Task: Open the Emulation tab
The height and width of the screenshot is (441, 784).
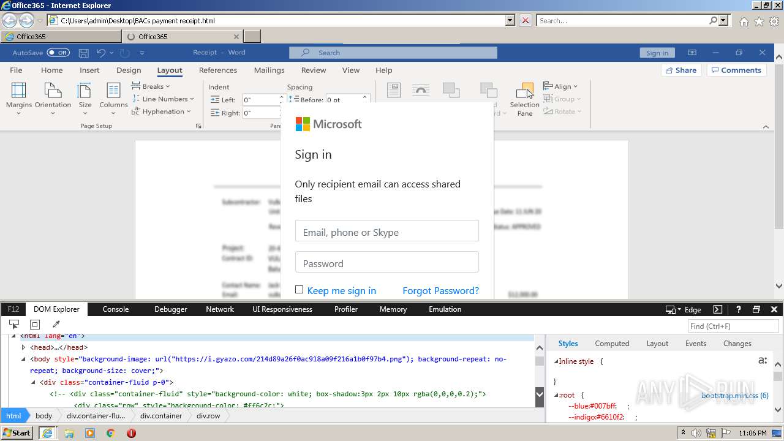Action: tap(445, 309)
